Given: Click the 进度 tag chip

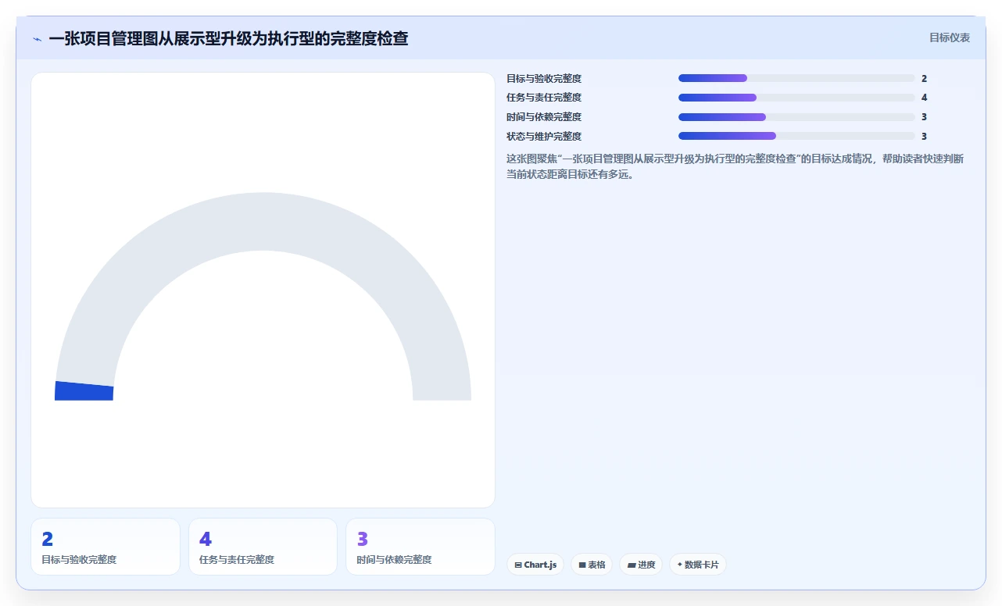Looking at the screenshot, I should [x=641, y=565].
